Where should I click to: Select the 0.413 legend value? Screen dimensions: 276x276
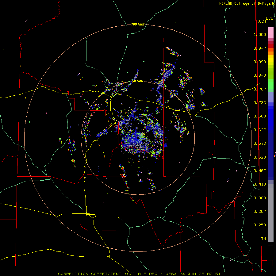260,184
